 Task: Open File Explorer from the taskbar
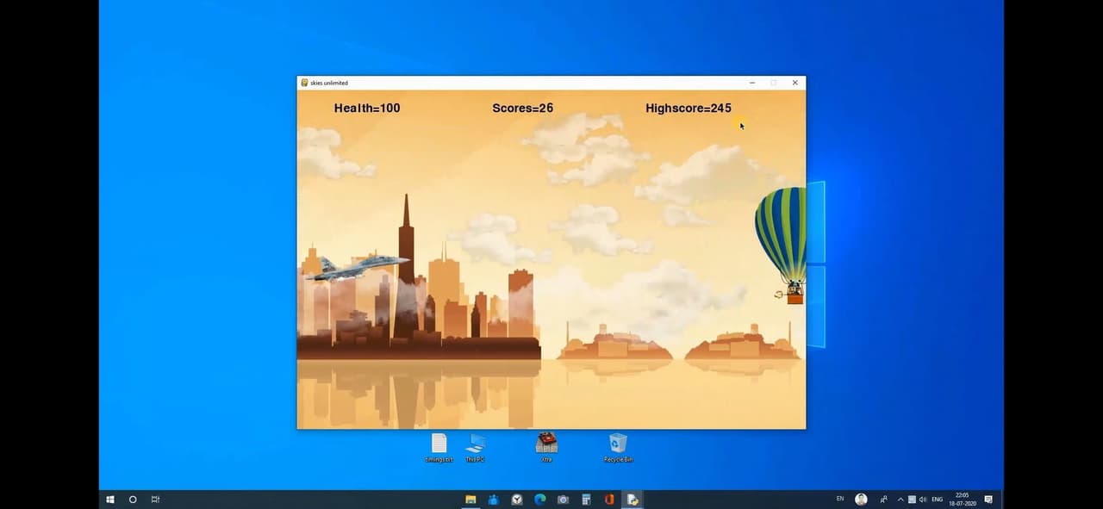click(470, 500)
